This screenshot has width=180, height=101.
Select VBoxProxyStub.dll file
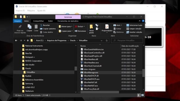pos(91,89)
